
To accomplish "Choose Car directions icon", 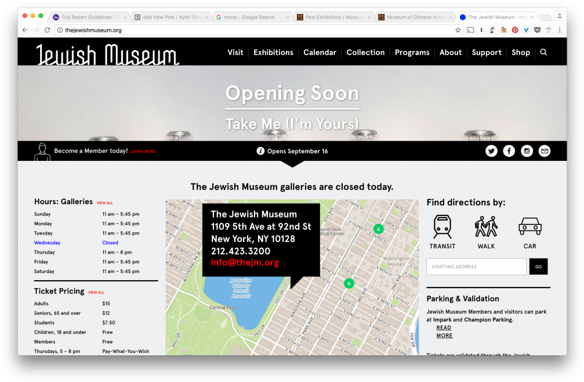I will click(x=530, y=226).
